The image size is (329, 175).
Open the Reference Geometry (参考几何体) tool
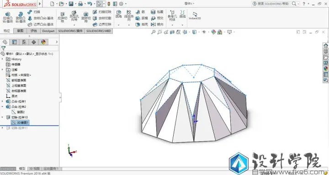pyautogui.click(x=172, y=16)
